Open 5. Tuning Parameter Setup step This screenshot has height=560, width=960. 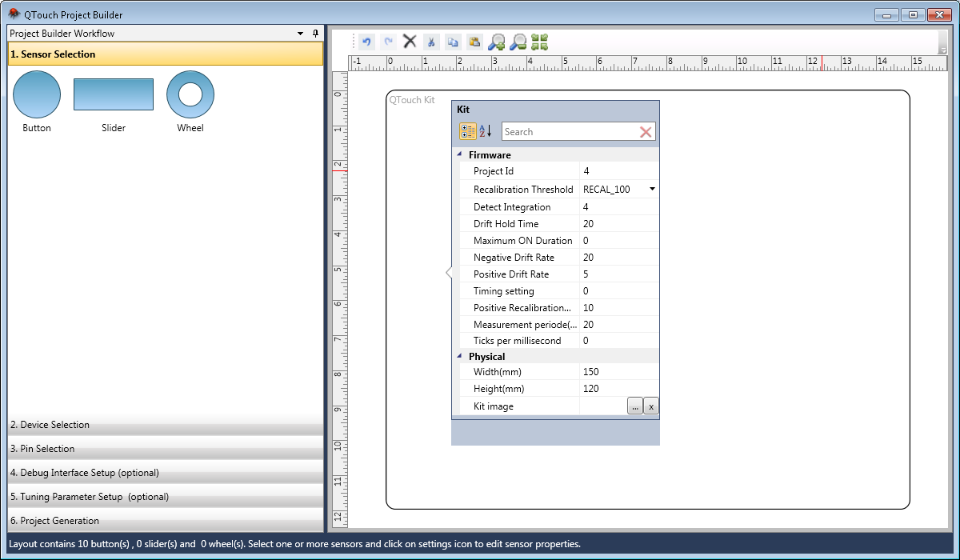[x=166, y=497]
